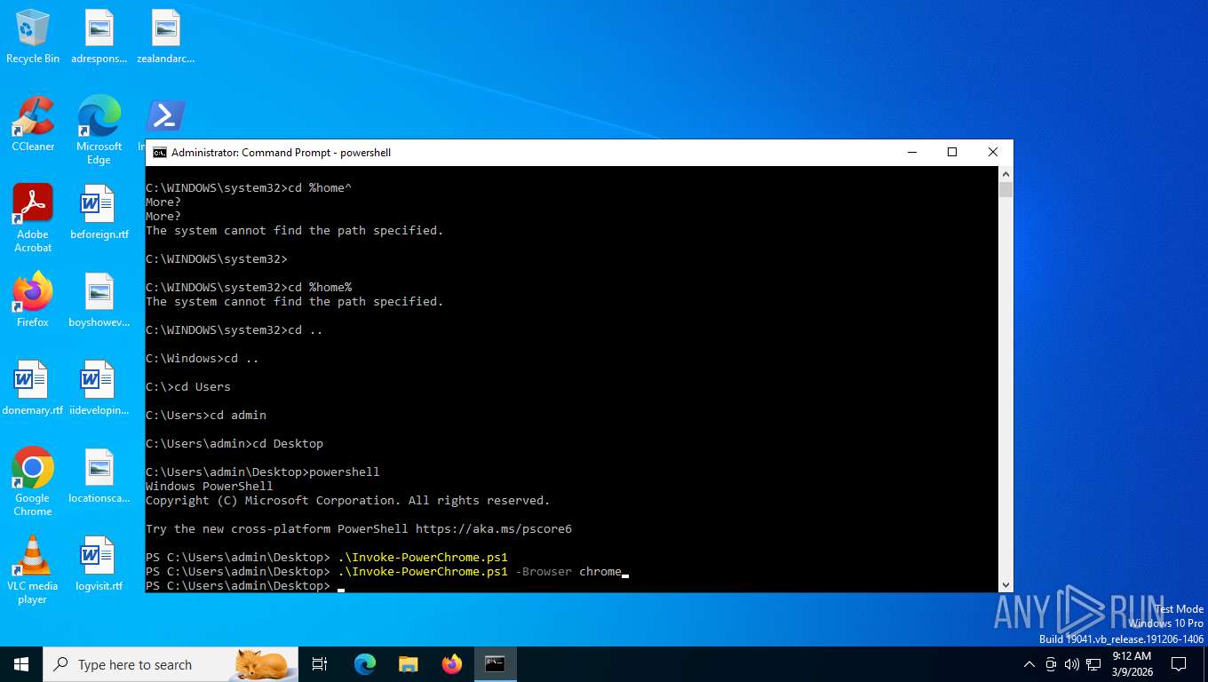The height and width of the screenshot is (682, 1208).
Task: Minimize the Command Prompt window
Action: point(911,153)
